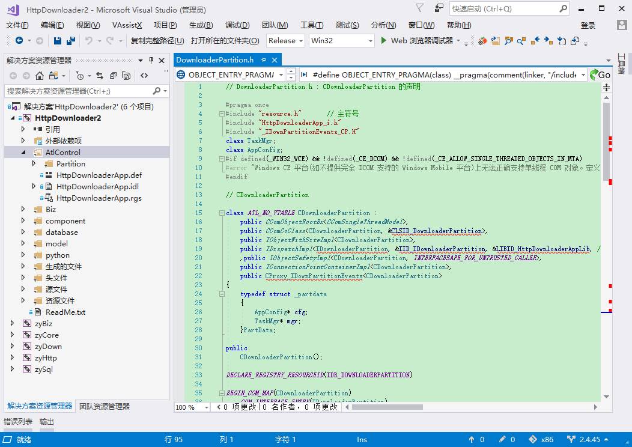The image size is (632, 447).
Task: Switch to 团队资源管理器 tab
Action: (x=105, y=406)
